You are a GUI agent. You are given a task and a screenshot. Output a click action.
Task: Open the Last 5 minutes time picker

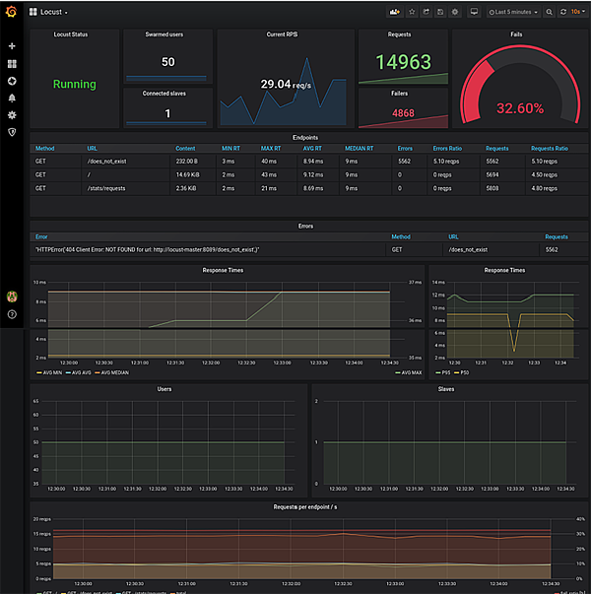click(x=513, y=12)
